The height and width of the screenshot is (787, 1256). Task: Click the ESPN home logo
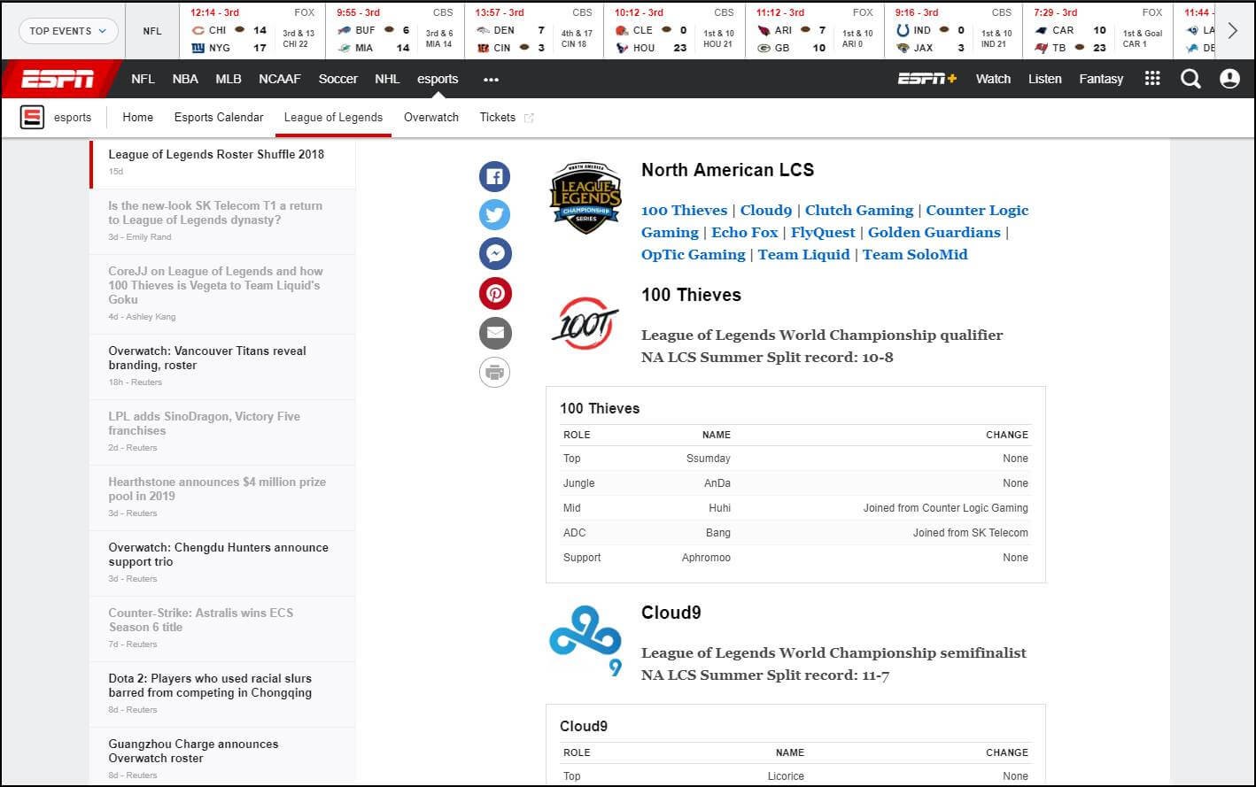coord(58,79)
